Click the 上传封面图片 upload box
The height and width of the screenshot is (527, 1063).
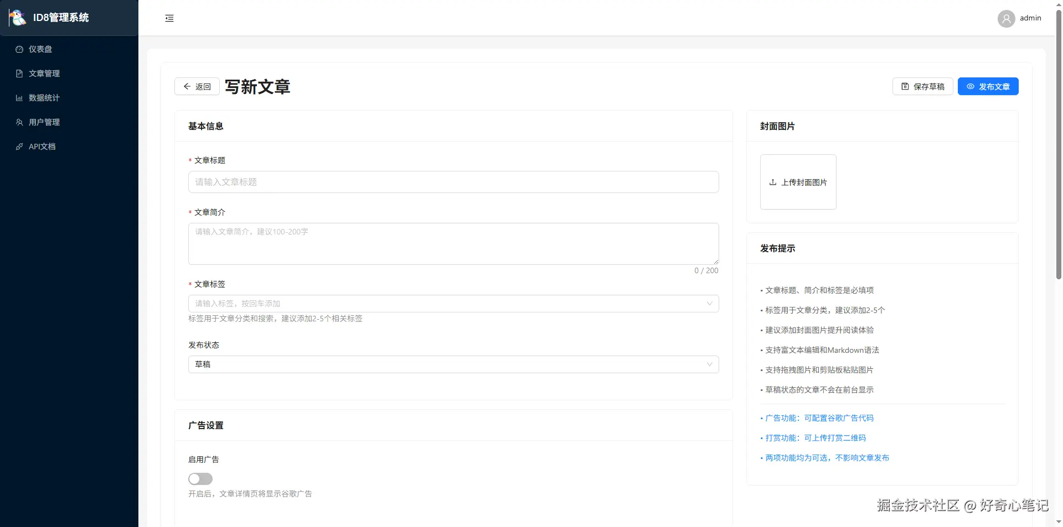click(798, 182)
